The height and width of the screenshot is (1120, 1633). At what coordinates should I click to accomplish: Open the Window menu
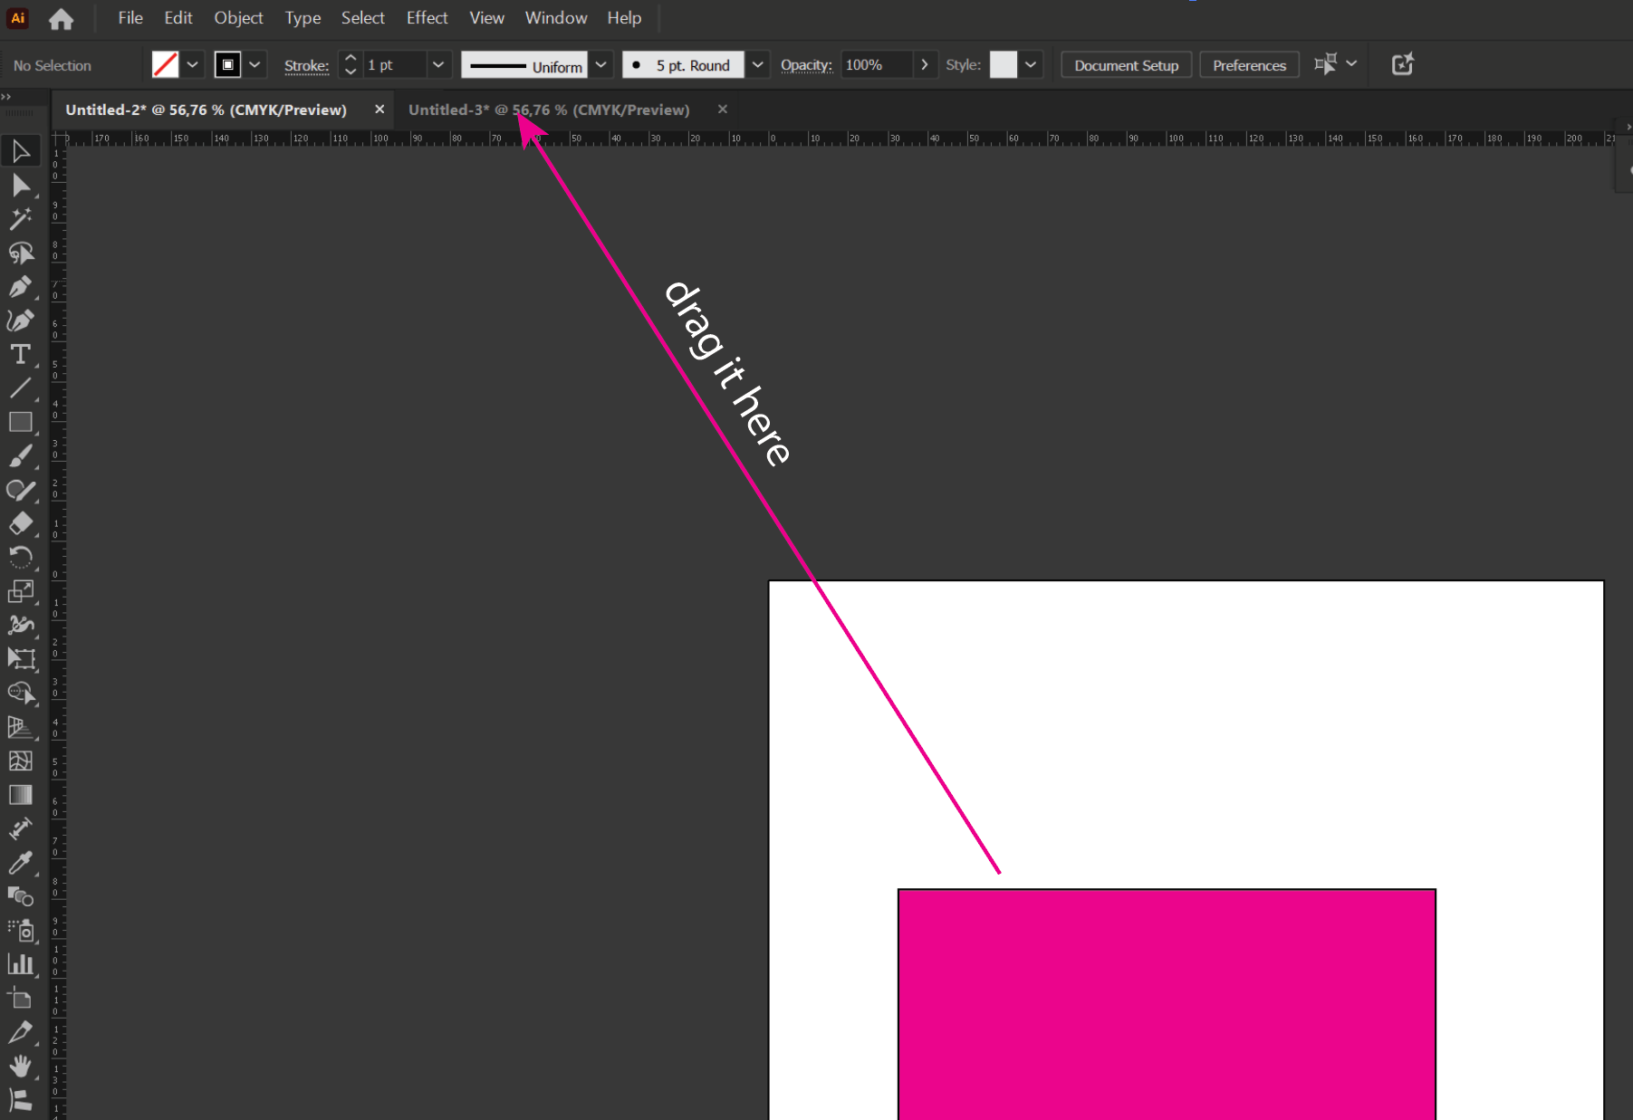(555, 17)
